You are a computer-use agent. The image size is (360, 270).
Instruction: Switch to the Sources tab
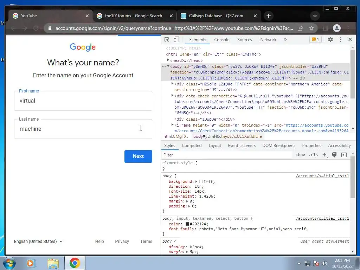[x=245, y=40]
